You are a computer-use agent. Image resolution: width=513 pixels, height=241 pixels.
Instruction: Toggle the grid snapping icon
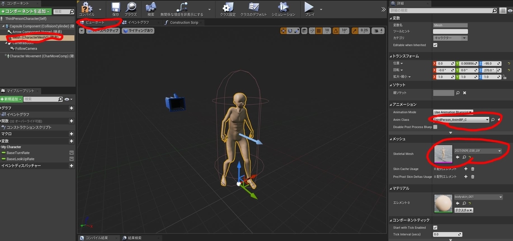318,31
